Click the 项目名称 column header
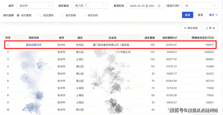223x115 pixels. point(34,38)
